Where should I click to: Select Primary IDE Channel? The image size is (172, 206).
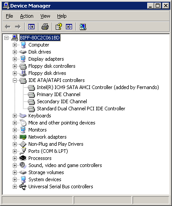click(x=58, y=94)
